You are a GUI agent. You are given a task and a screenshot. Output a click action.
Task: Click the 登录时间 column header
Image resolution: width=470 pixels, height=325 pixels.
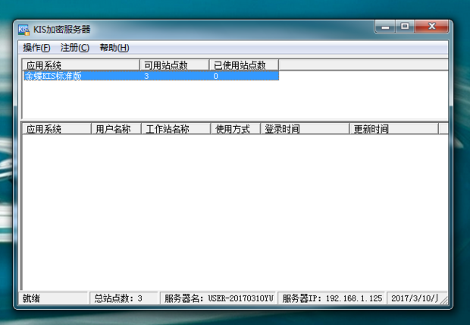click(x=305, y=129)
